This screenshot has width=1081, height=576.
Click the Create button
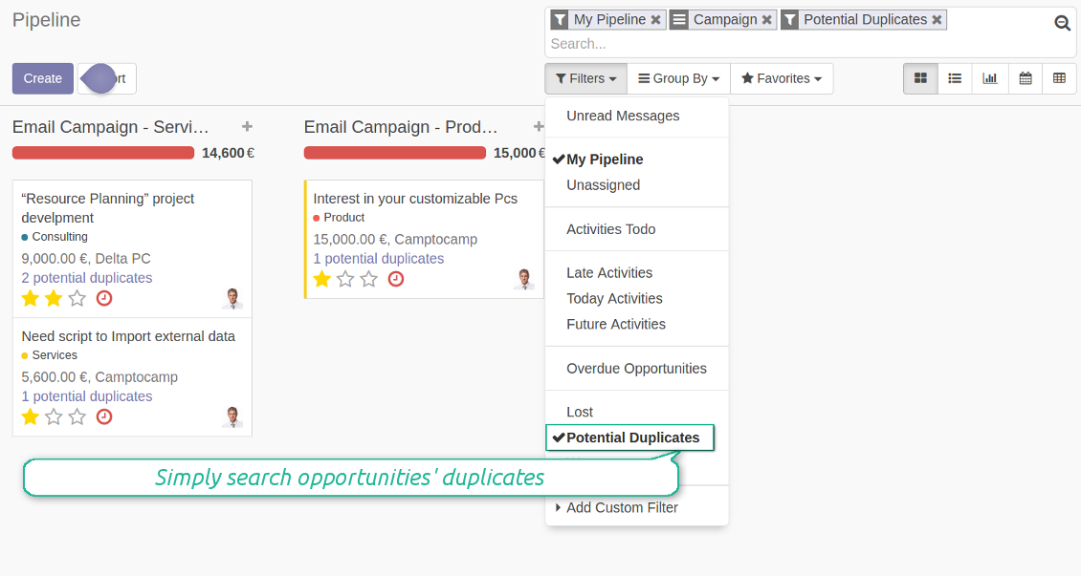[x=43, y=78]
